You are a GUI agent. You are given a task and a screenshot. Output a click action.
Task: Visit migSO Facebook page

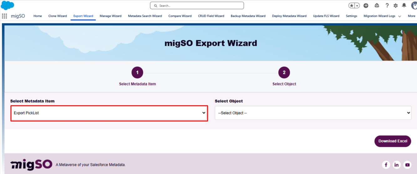point(386,165)
